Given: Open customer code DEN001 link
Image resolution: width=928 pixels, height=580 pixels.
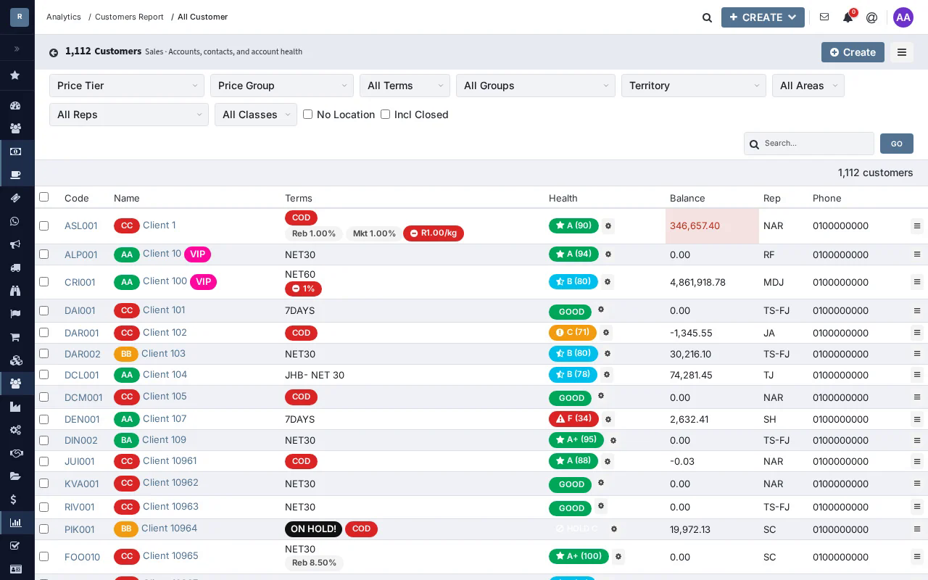Looking at the screenshot, I should (x=82, y=419).
